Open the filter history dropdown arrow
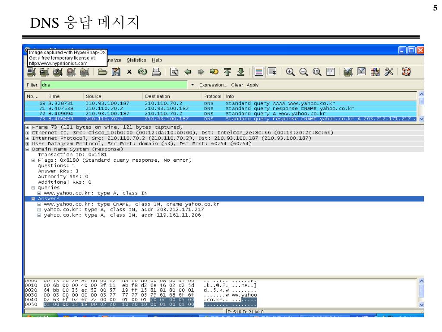The width and height of the screenshot is (442, 332). pyautogui.click(x=192, y=85)
